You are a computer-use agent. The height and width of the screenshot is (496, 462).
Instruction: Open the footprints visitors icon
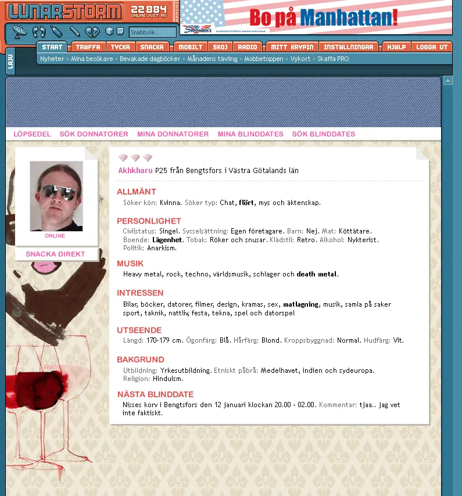click(x=38, y=31)
